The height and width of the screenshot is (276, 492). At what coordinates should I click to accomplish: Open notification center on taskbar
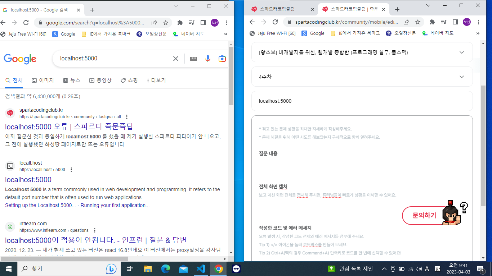coord(480,269)
